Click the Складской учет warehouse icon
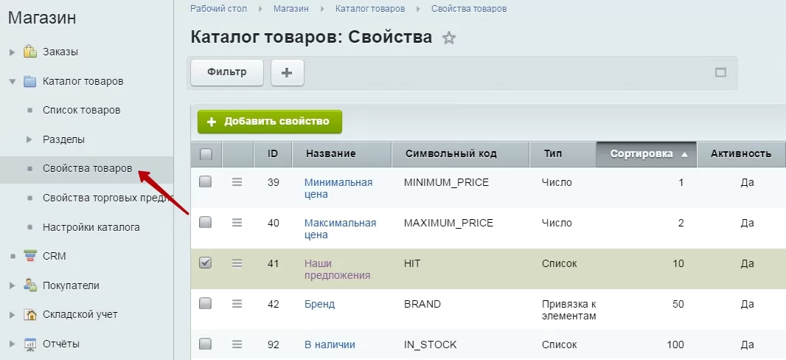Screen dimensions: 786x360 pyautogui.click(x=30, y=315)
